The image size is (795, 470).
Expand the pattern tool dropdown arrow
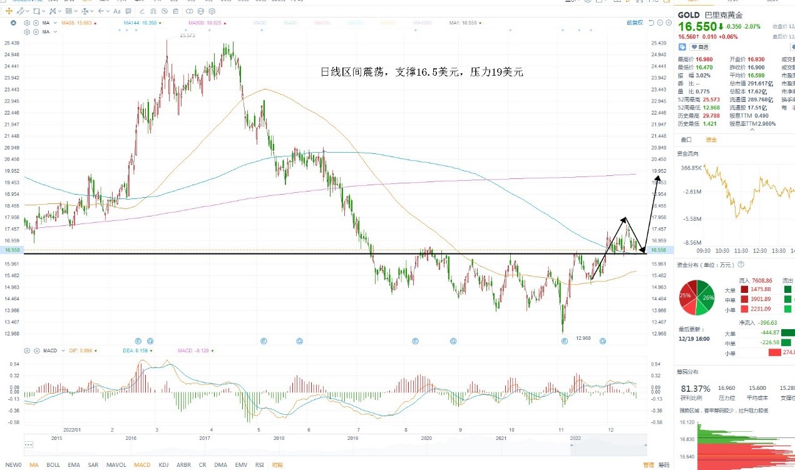(59, 11)
